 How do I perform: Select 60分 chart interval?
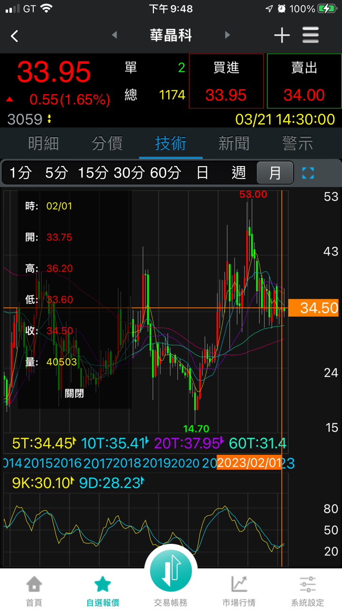click(165, 173)
